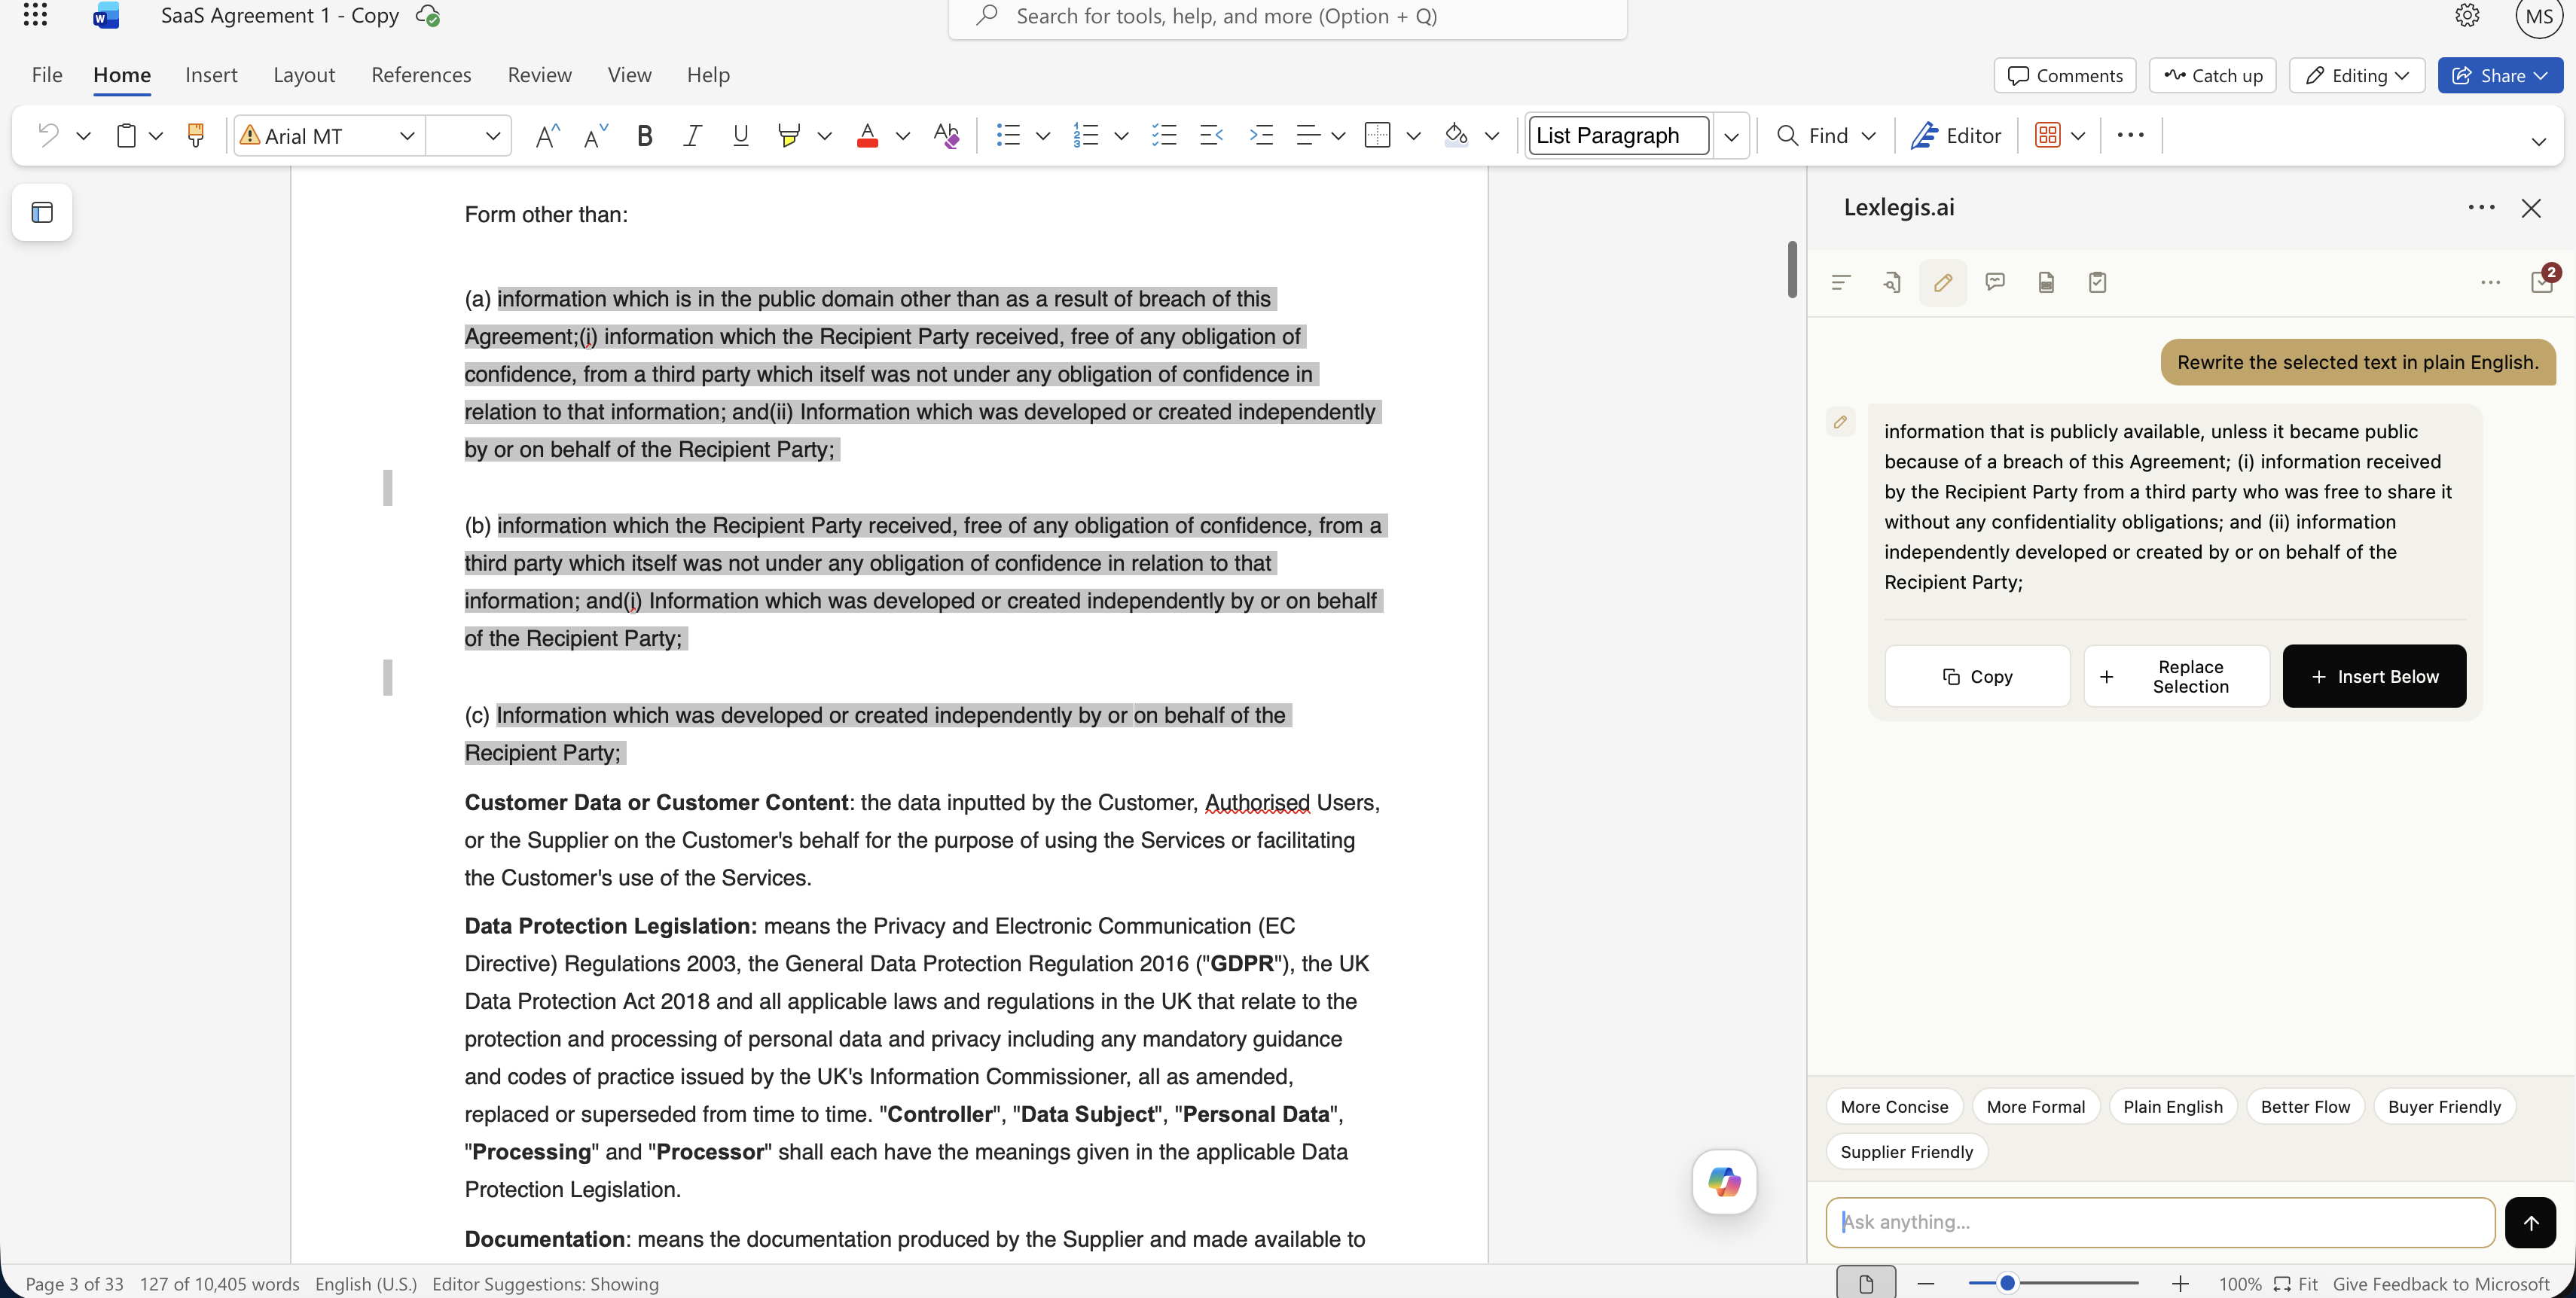Image resolution: width=2576 pixels, height=1298 pixels.
Task: Click the Borders icon
Action: [1378, 135]
